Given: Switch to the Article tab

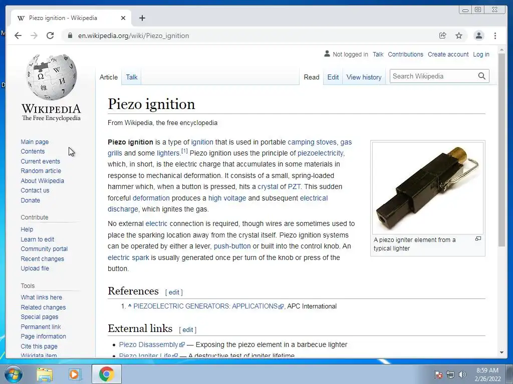Looking at the screenshot, I should click(109, 77).
